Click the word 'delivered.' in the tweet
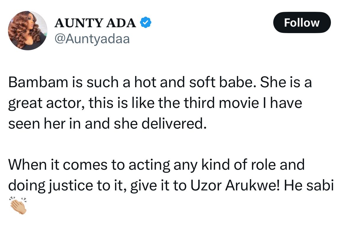This screenshot has height=238, width=346. (x=174, y=124)
